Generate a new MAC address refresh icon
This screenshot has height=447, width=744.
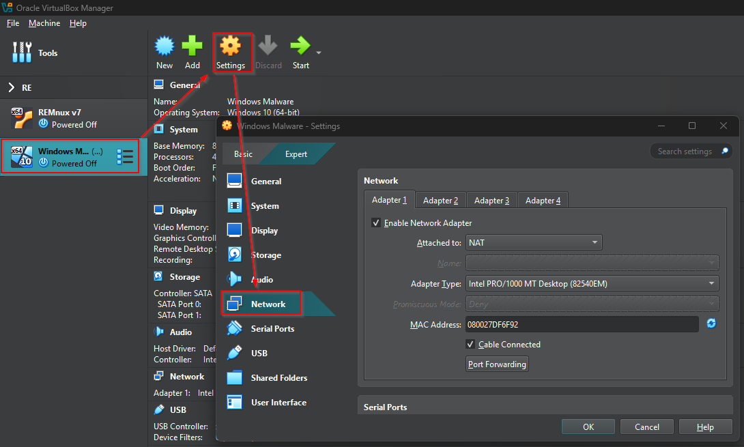coord(711,323)
